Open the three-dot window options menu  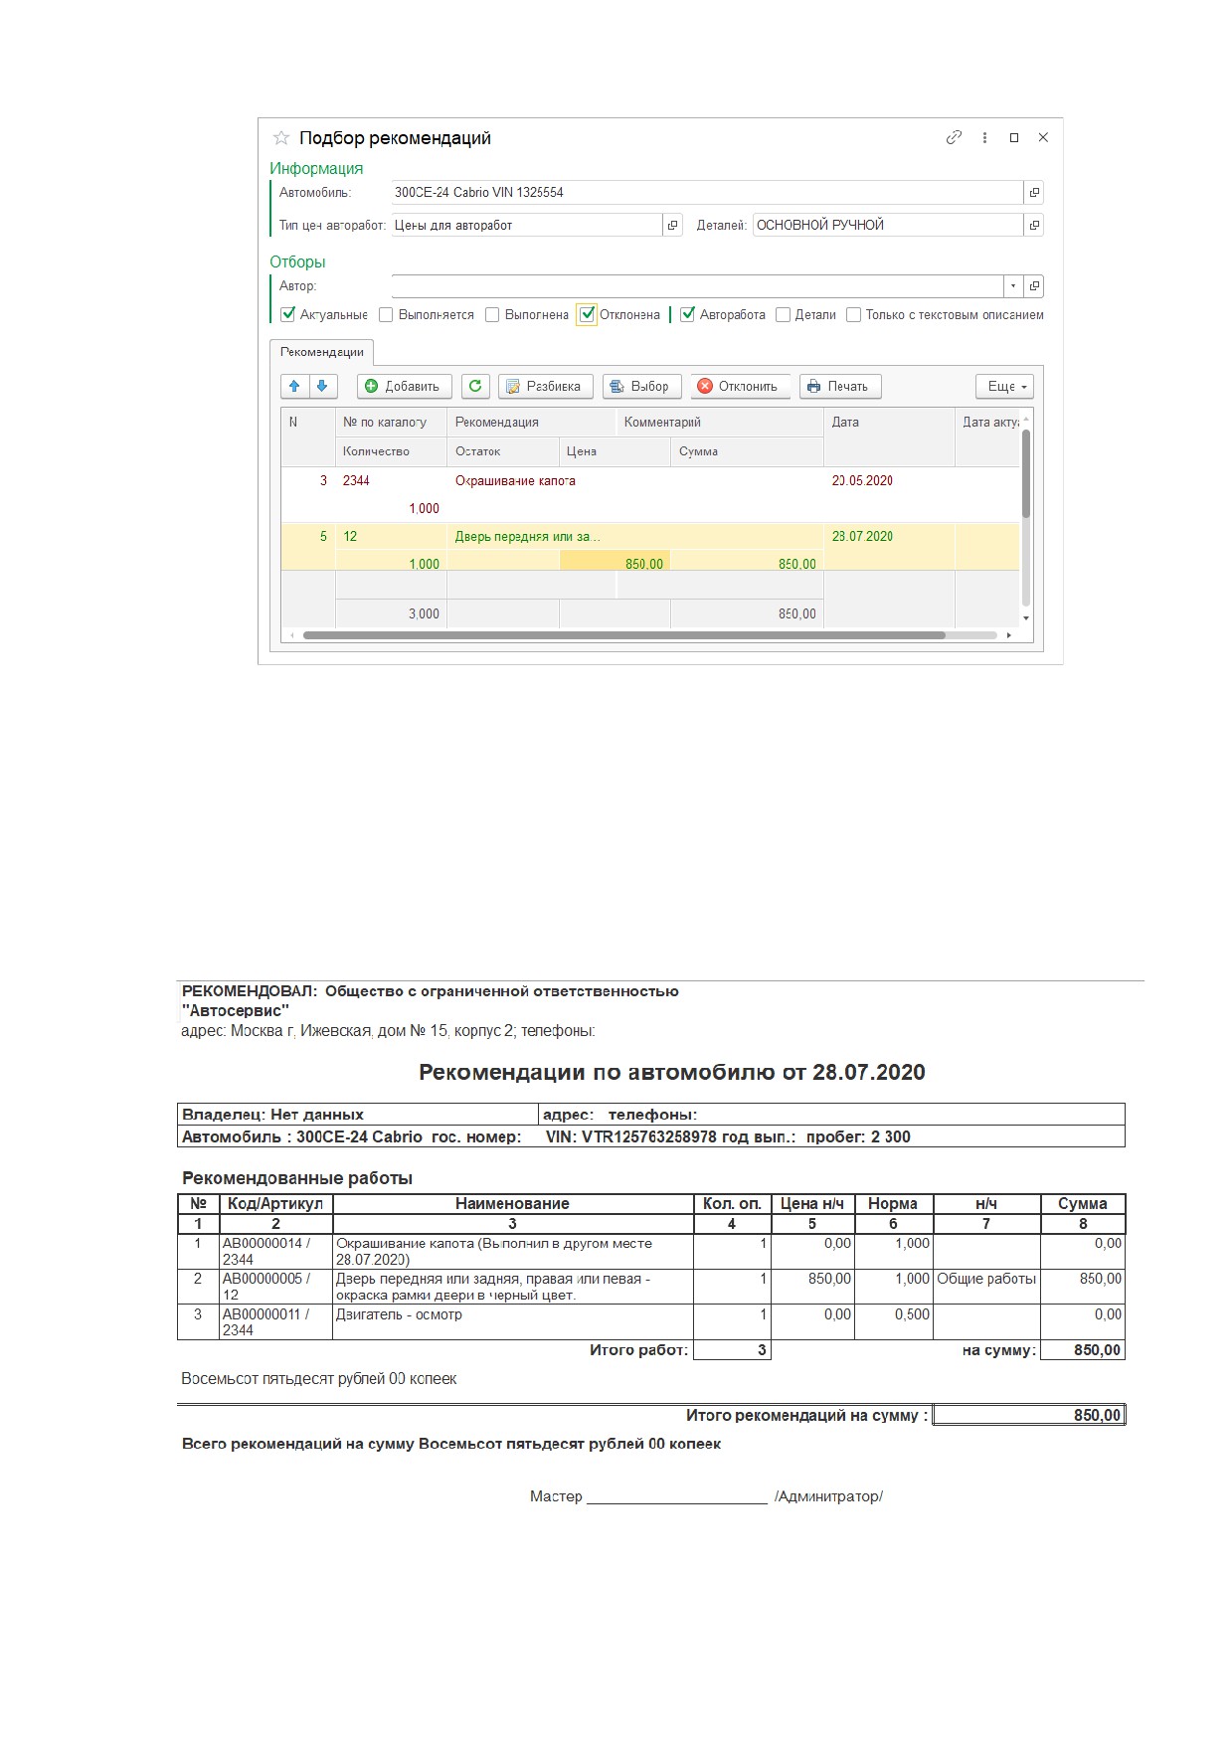(984, 137)
